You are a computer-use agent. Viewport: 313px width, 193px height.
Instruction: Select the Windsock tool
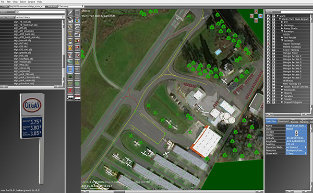pos(77,48)
